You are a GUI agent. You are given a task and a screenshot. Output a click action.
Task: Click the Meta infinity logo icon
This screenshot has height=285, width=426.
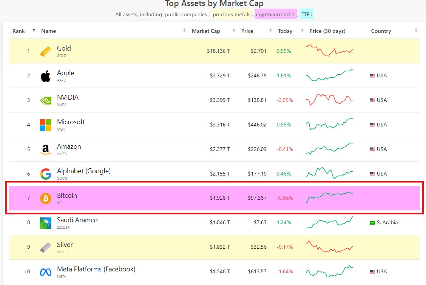[x=45, y=272]
